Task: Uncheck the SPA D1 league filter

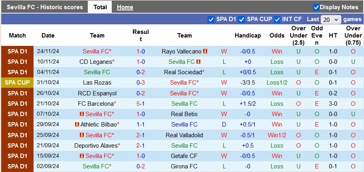Action: (211, 20)
